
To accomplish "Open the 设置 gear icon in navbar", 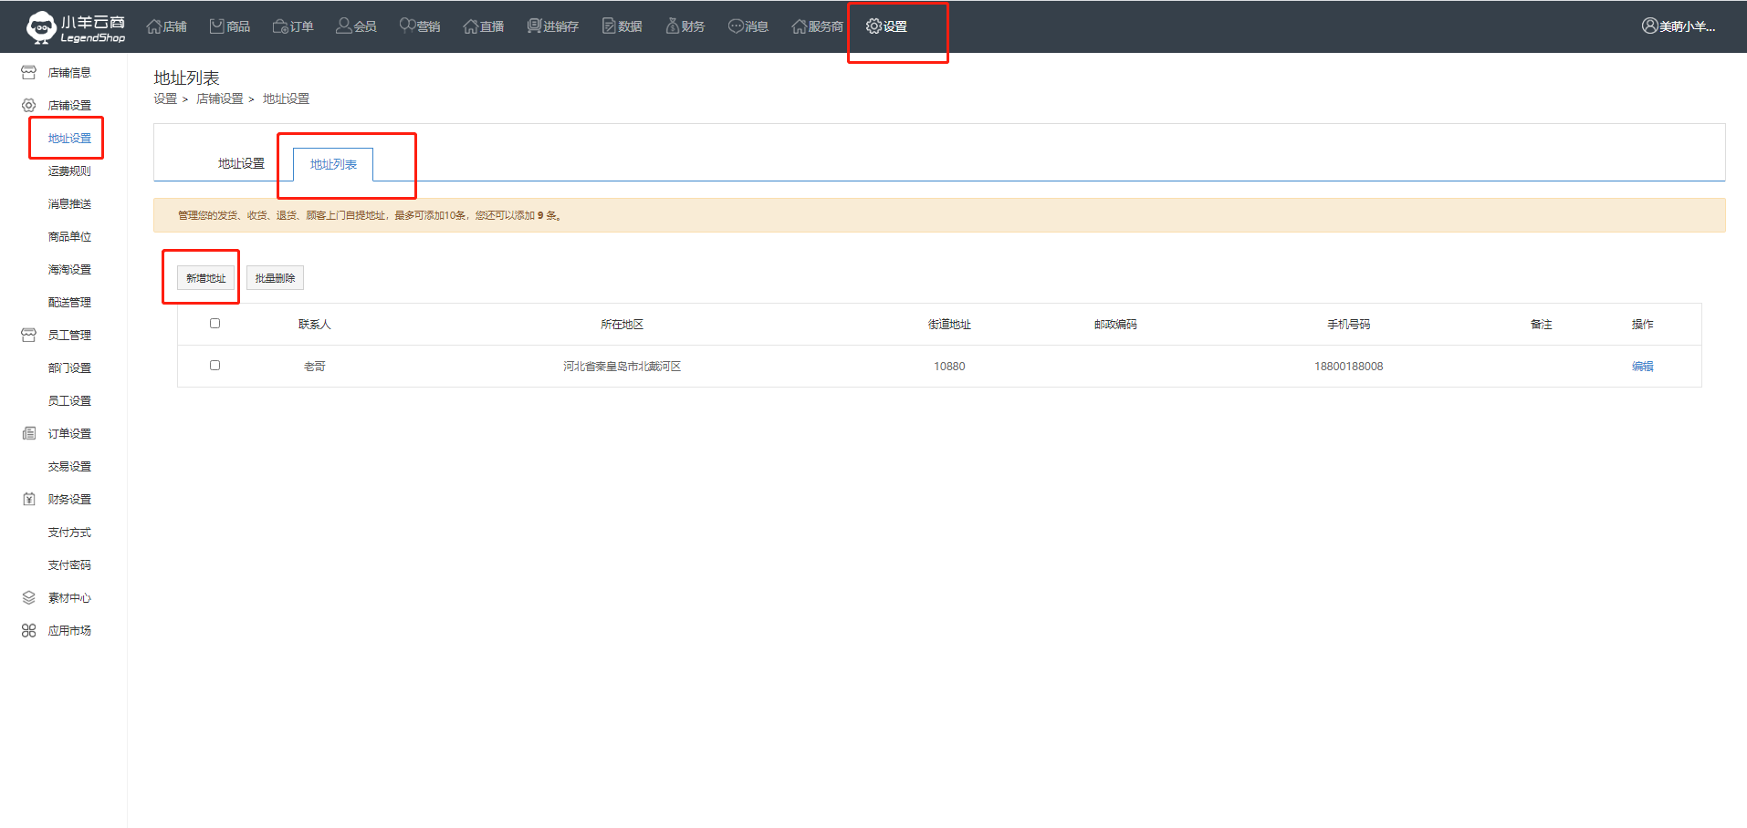I will [873, 26].
